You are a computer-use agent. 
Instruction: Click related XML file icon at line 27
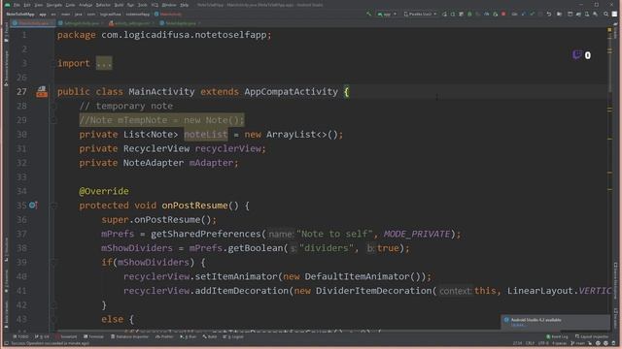[42, 92]
